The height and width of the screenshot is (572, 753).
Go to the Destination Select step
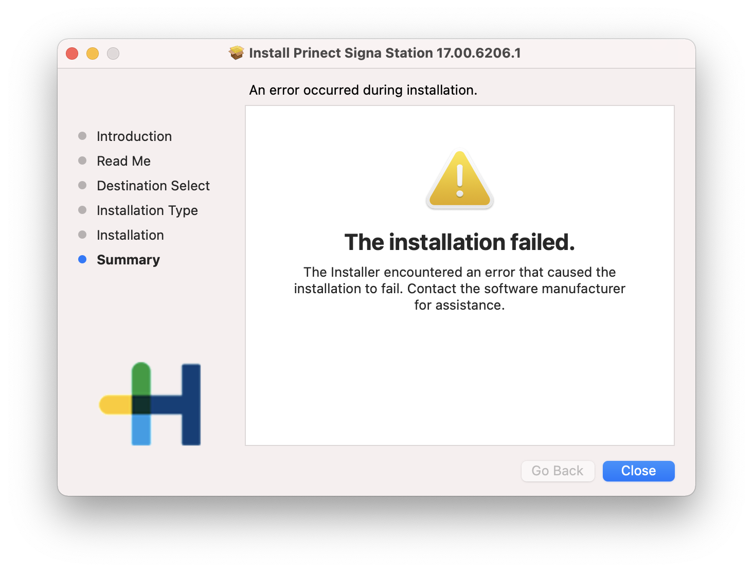tap(153, 186)
